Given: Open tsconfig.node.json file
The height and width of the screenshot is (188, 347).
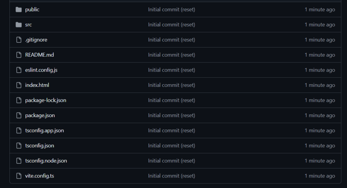Looking at the screenshot, I should [46, 161].
